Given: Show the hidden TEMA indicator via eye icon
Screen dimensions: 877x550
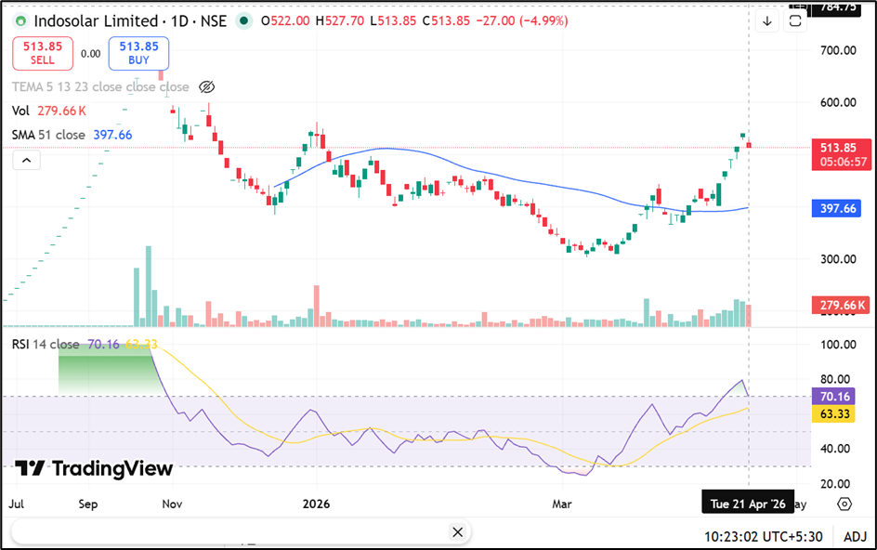Looking at the screenshot, I should (x=207, y=87).
